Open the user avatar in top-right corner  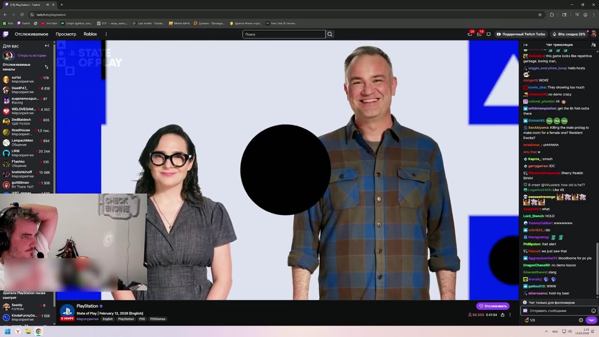(x=593, y=34)
